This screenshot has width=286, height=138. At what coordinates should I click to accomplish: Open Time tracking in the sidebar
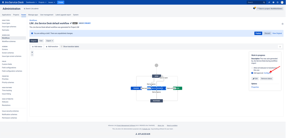click(x=7, y=91)
